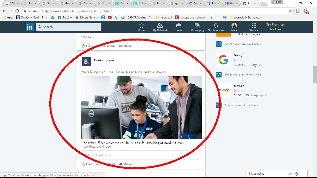Open the Home feed icon
The image size is (317, 178).
tap(142, 27)
